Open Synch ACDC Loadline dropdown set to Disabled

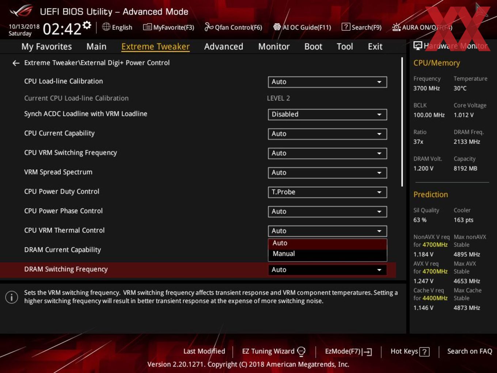pos(327,114)
